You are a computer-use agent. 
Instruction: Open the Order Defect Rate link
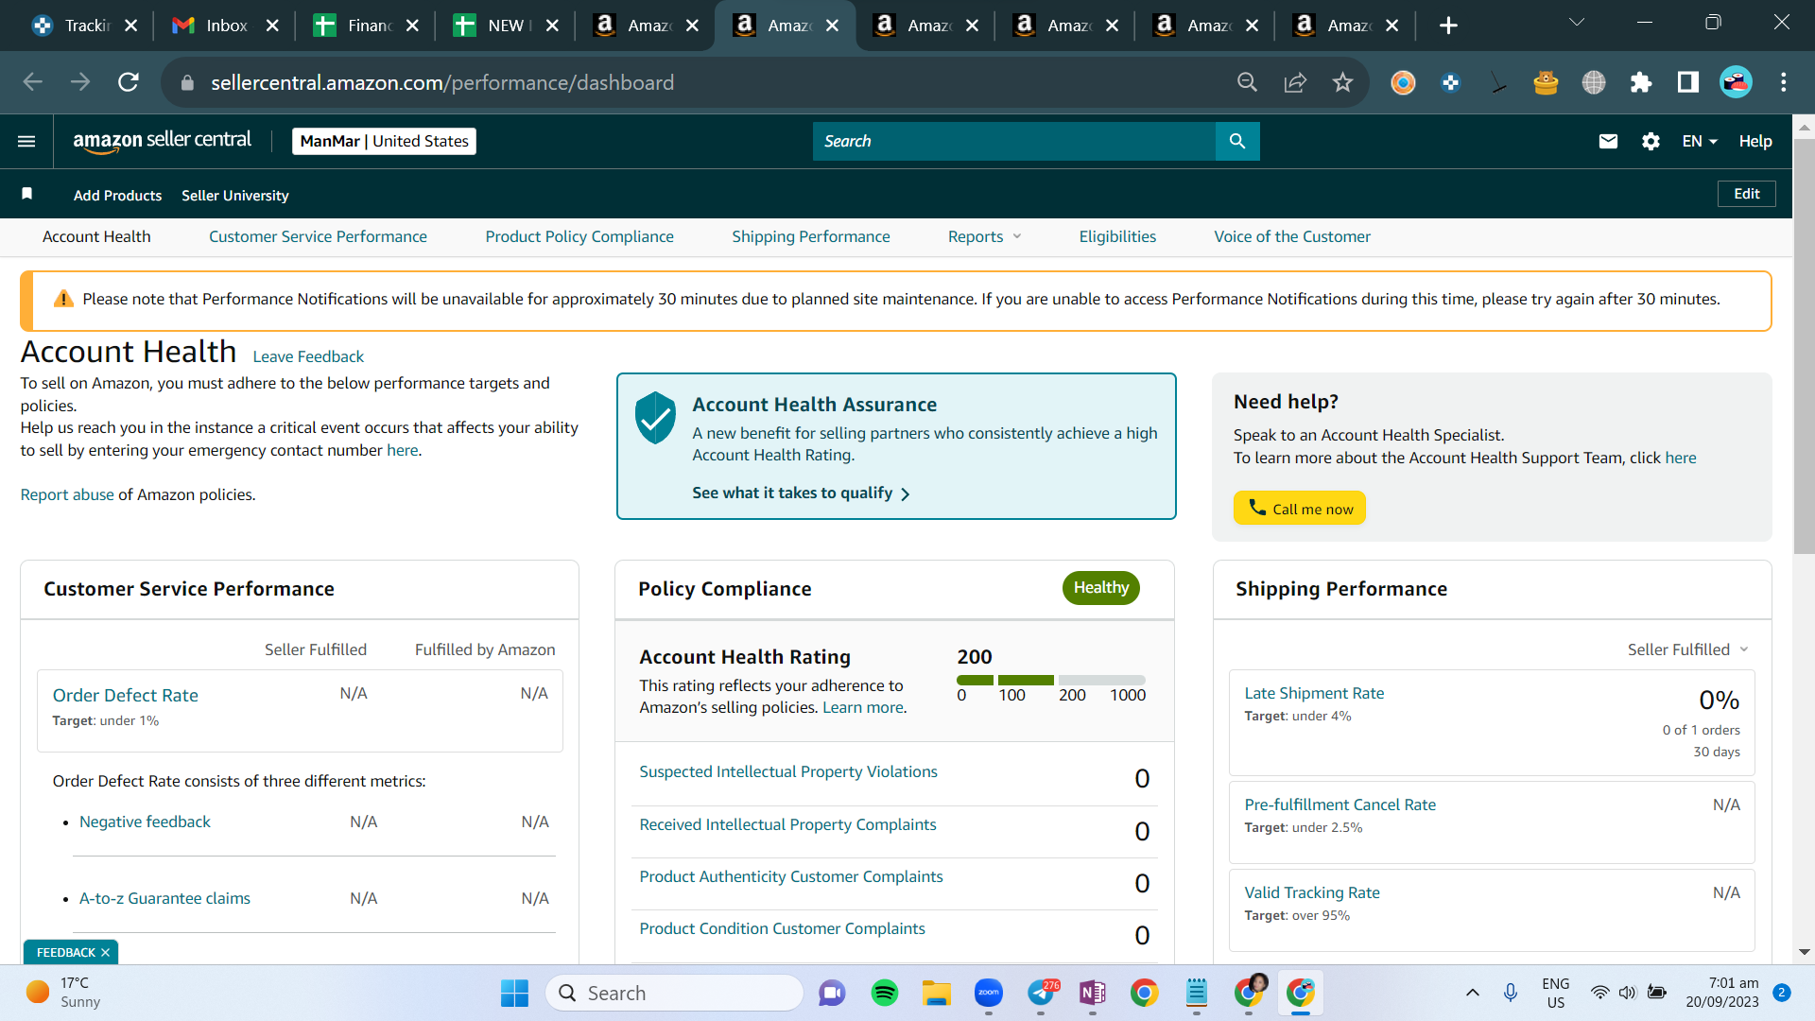(x=126, y=695)
